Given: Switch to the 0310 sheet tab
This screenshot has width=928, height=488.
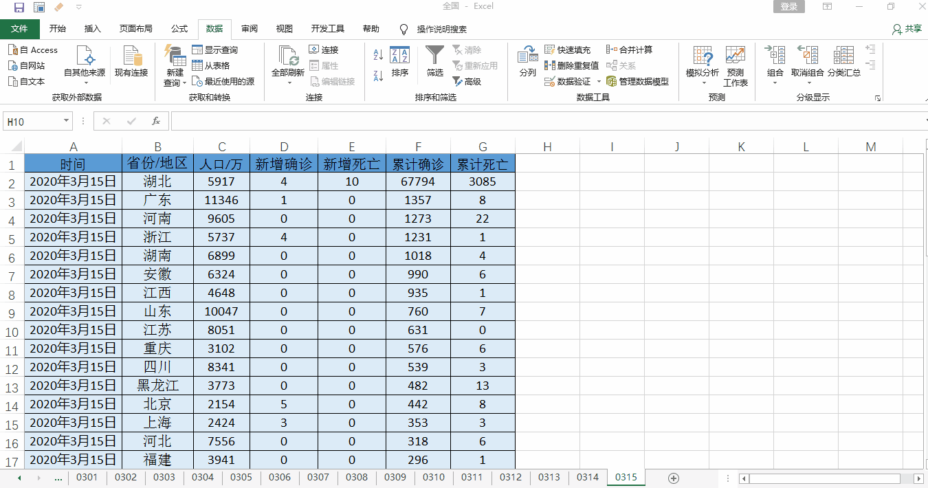Looking at the screenshot, I should [434, 477].
